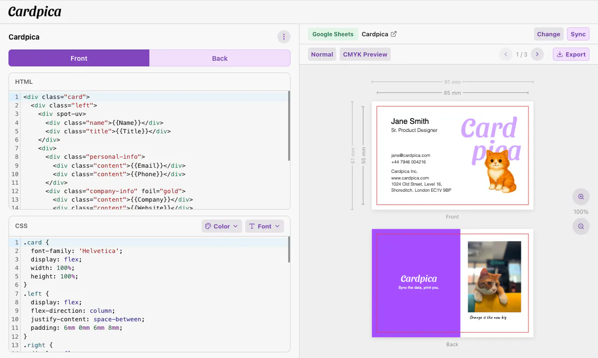
Task: Open the Color dropdown in CSS panel
Action: pos(222,226)
